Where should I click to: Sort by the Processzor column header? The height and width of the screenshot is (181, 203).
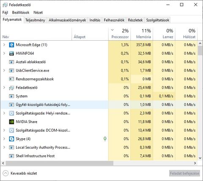coord(120,34)
